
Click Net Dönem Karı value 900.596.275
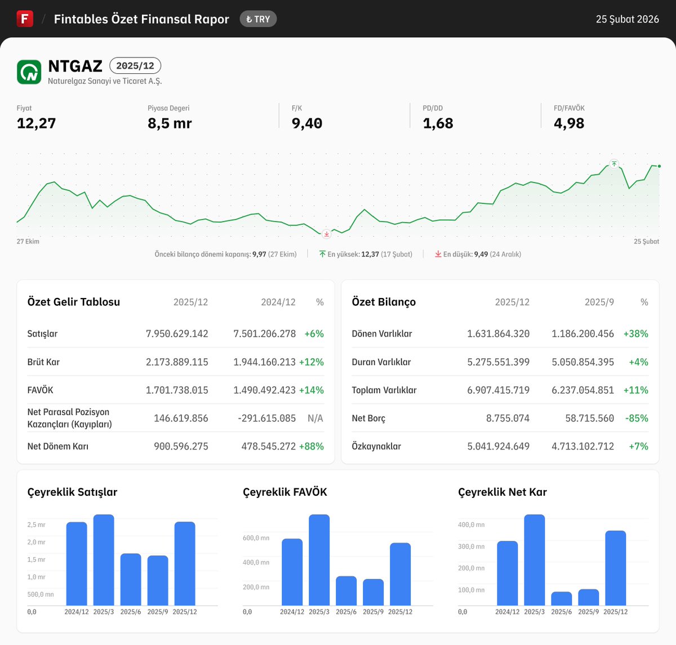pyautogui.click(x=181, y=446)
